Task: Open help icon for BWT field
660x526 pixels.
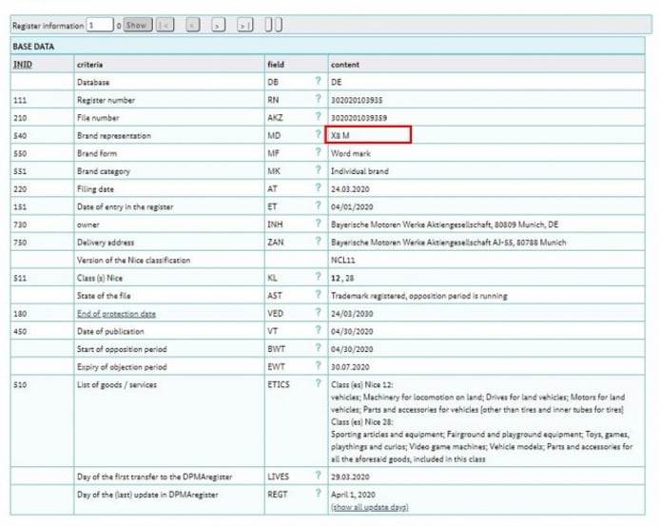Action: (x=319, y=347)
